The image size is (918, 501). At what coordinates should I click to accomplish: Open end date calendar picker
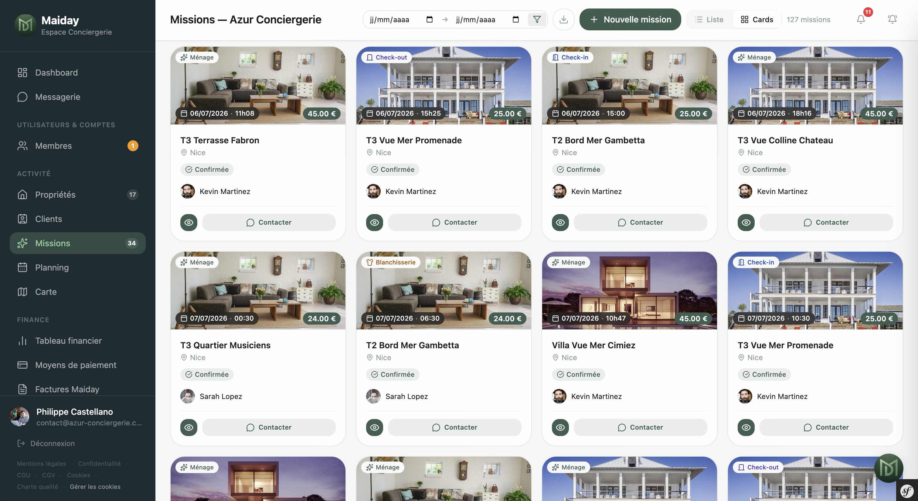(516, 19)
